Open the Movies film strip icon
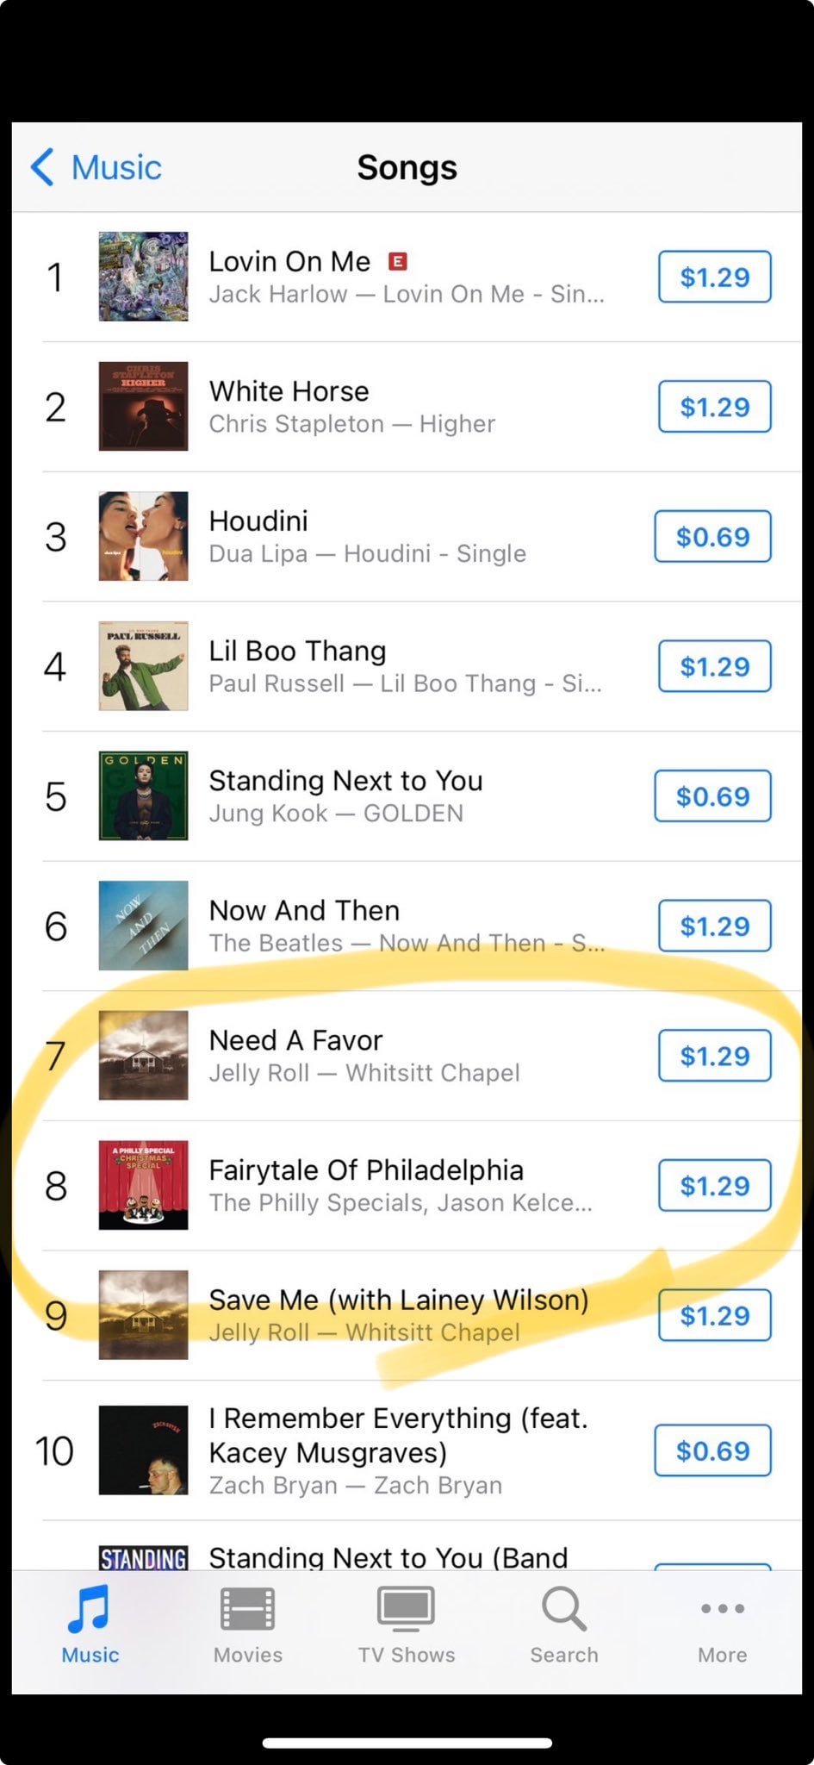 coord(247,1609)
